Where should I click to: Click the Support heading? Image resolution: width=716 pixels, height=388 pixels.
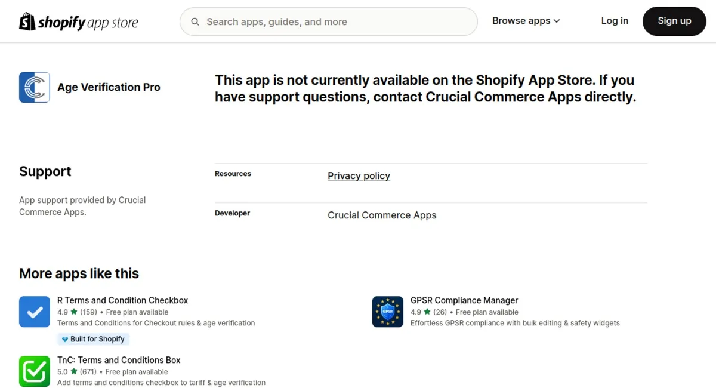pos(45,171)
